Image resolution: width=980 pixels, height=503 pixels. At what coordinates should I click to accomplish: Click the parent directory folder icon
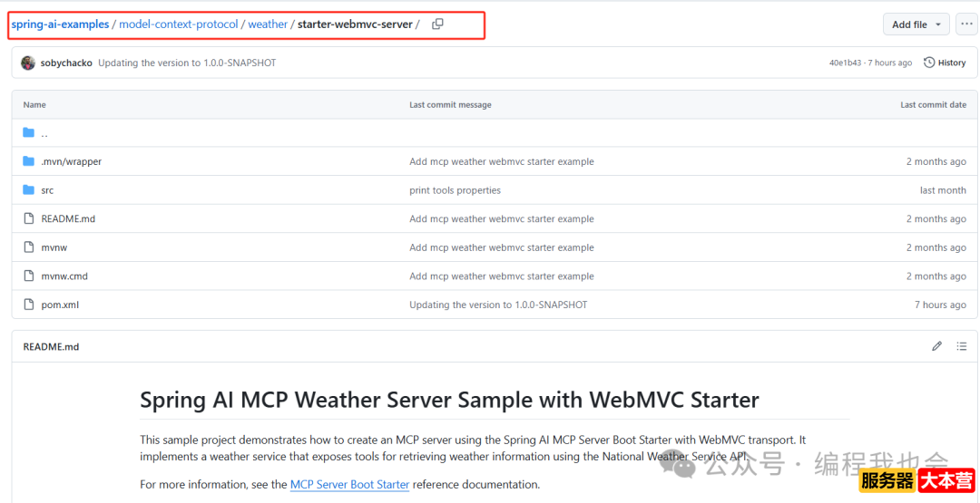pyautogui.click(x=28, y=133)
